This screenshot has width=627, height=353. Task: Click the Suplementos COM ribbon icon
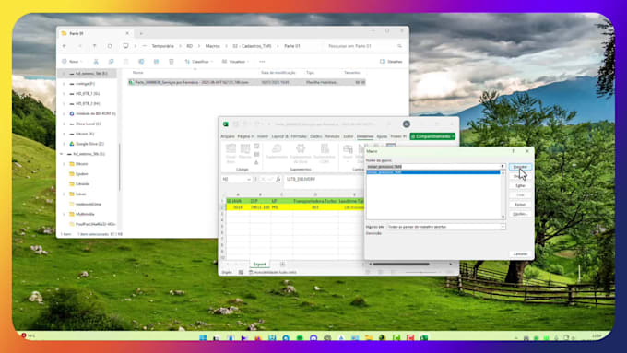(x=325, y=154)
